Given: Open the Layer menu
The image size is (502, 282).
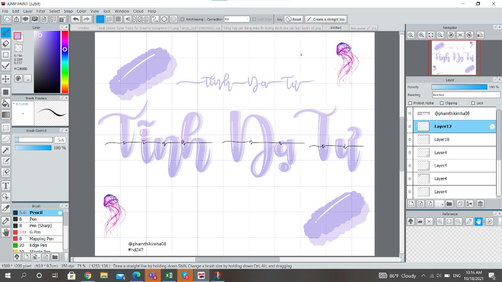Looking at the screenshot, I should tap(27, 11).
